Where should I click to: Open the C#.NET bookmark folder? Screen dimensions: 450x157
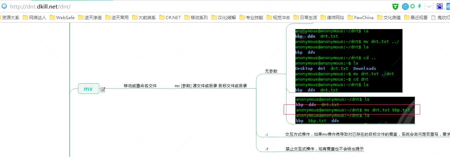point(170,17)
